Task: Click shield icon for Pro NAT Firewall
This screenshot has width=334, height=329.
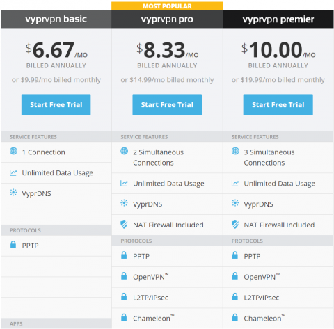Action: [124, 225]
